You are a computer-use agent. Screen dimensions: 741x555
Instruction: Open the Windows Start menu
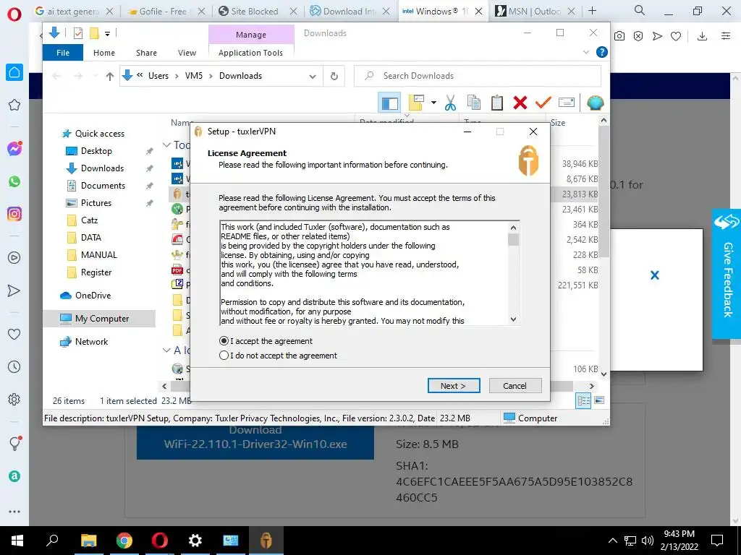(x=17, y=541)
